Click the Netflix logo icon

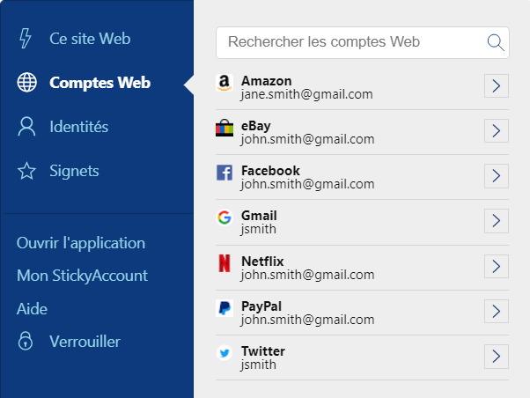225,263
